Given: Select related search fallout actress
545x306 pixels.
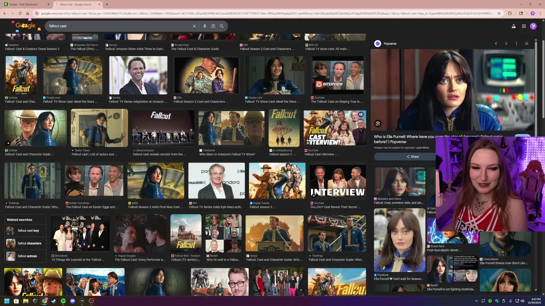Looking at the screenshot, I should pyautogui.click(x=26, y=256).
